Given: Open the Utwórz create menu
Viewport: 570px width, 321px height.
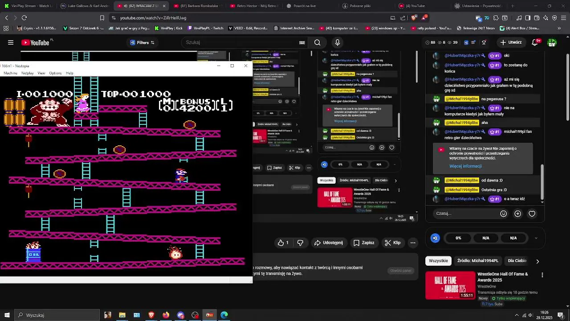Looking at the screenshot, I should click(x=511, y=43).
